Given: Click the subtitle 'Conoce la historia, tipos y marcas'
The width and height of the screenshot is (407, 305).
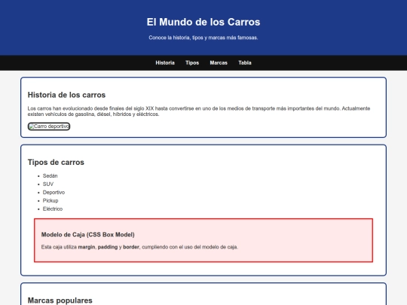Looking at the screenshot, I should coord(203,38).
